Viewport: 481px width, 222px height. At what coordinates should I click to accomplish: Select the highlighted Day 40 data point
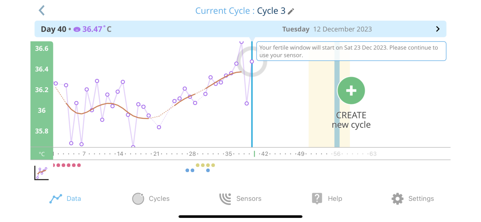[x=252, y=61]
